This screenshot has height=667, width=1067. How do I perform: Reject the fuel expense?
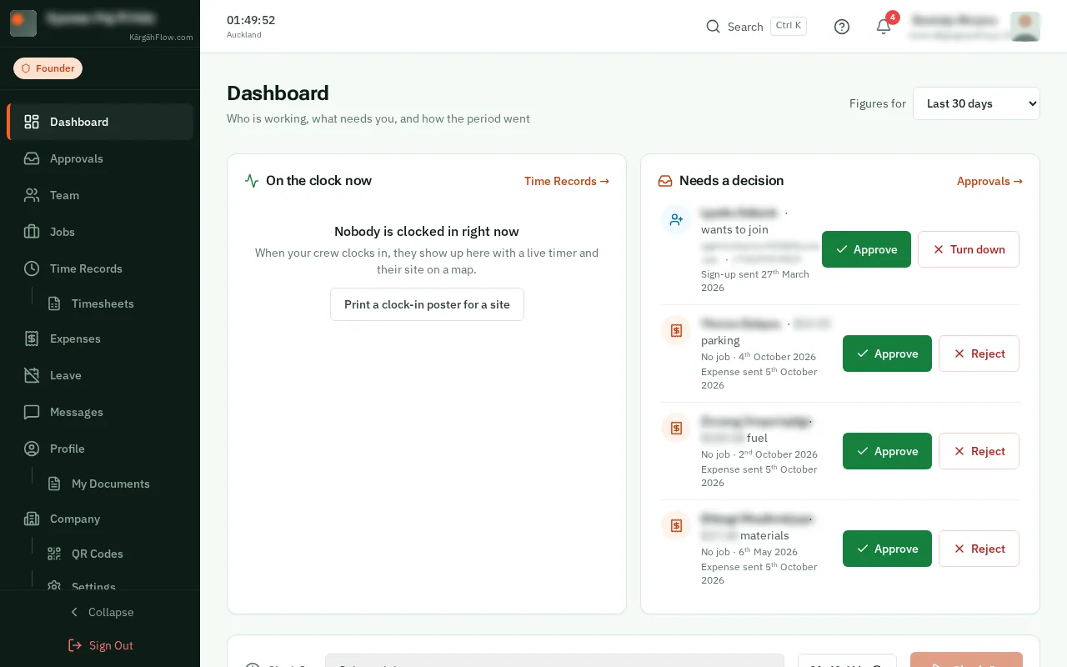click(979, 451)
